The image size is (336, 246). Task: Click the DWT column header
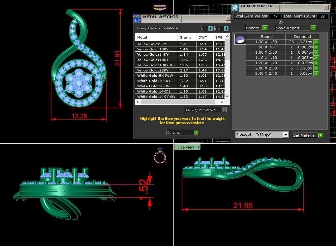coord(205,37)
